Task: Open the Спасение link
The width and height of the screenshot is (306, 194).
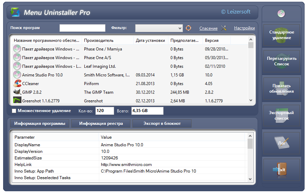Action: click(208, 28)
